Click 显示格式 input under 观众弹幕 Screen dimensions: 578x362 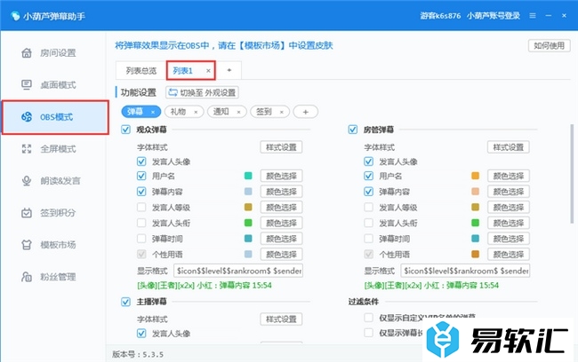tap(238, 271)
